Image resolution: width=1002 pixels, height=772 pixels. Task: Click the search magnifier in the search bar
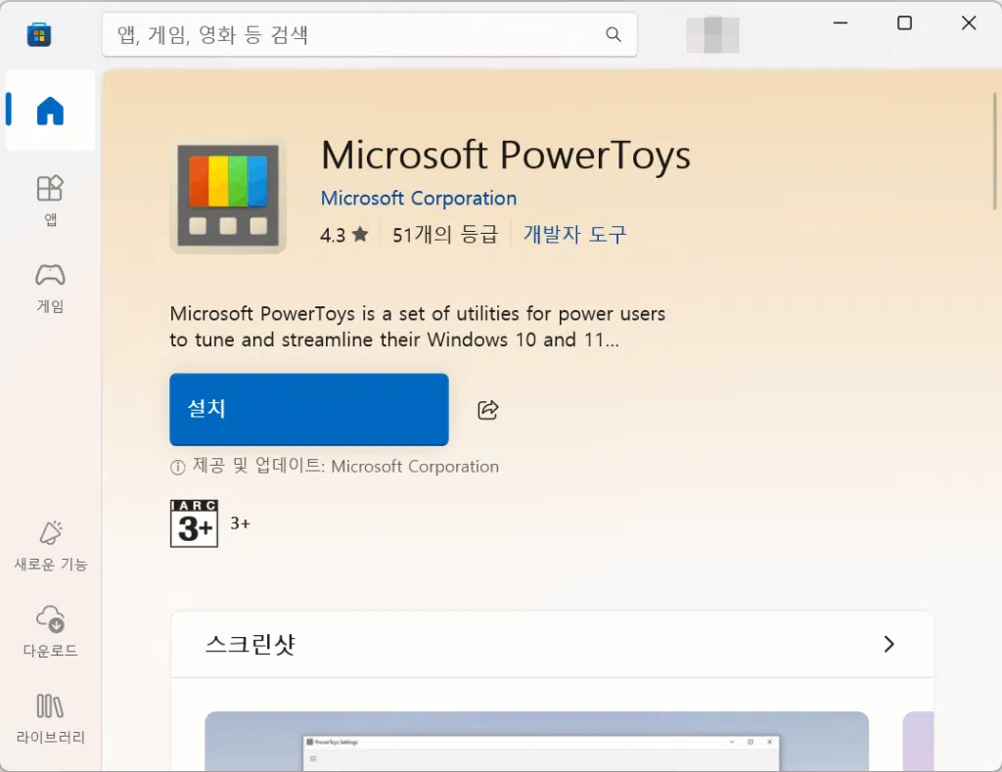click(x=614, y=33)
